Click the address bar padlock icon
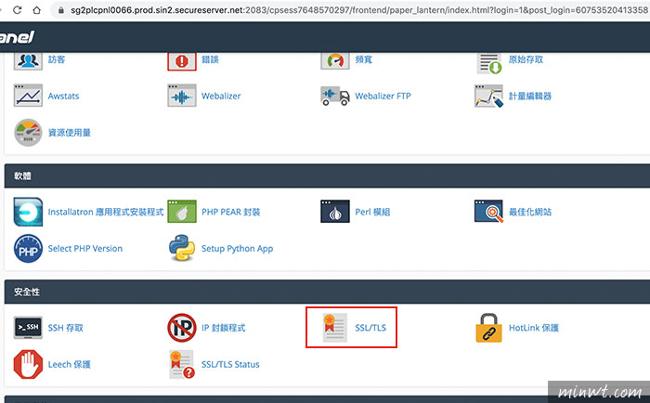 pyautogui.click(x=61, y=10)
